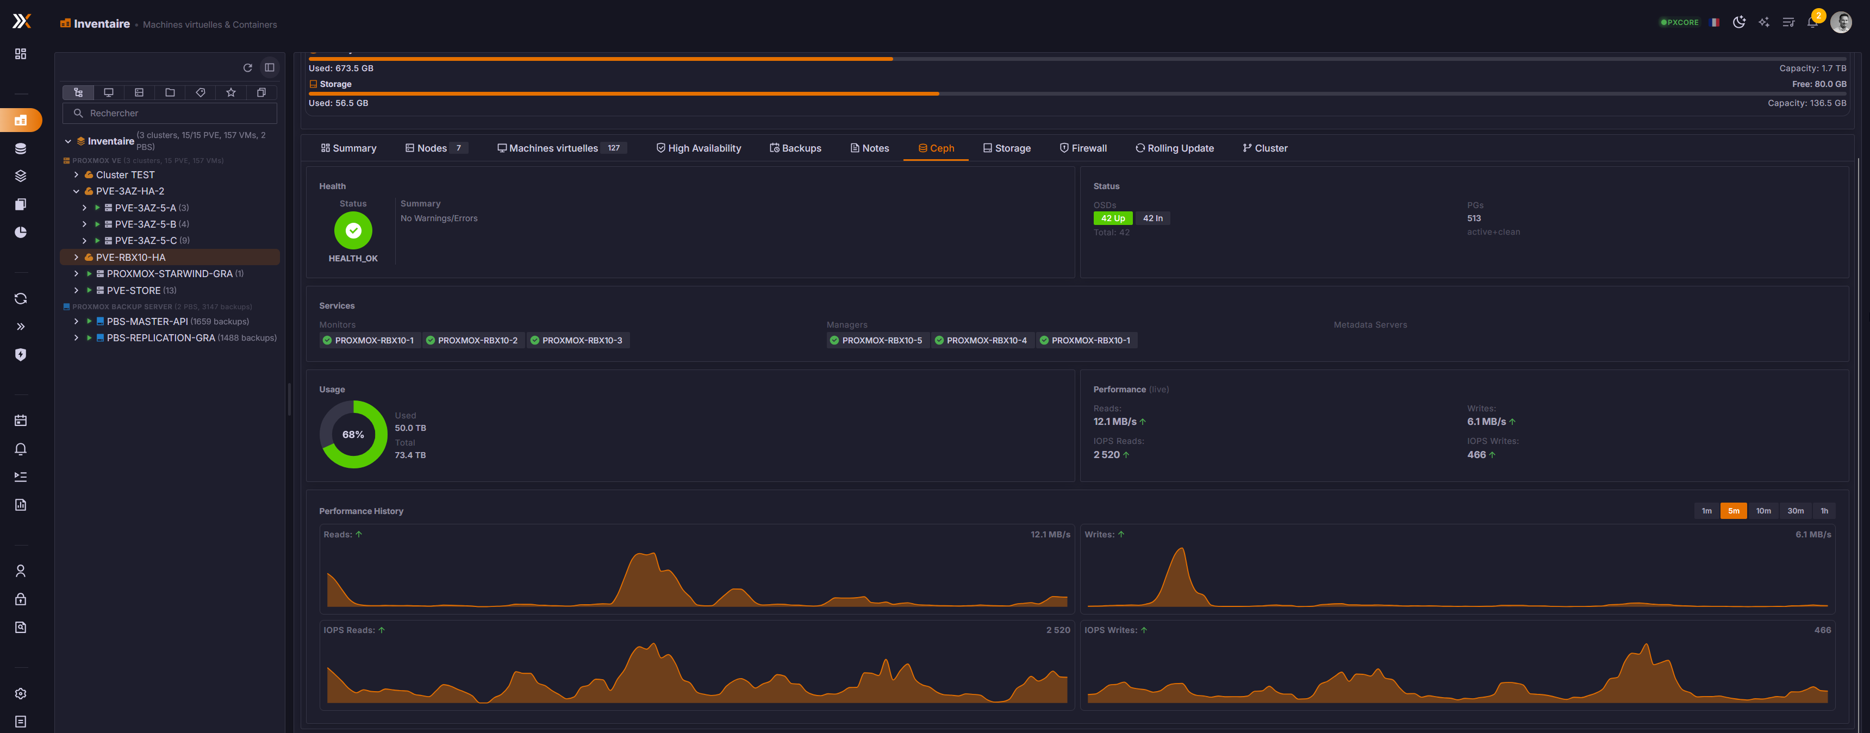Refresh the inventory tree

[247, 67]
